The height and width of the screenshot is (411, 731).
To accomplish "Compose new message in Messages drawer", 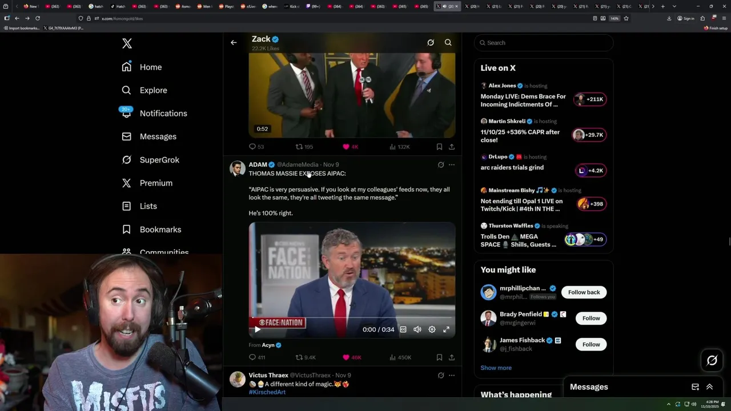I will (x=695, y=387).
